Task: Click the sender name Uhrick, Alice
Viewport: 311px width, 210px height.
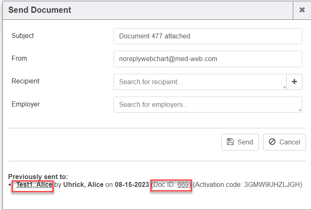Action: (83, 185)
